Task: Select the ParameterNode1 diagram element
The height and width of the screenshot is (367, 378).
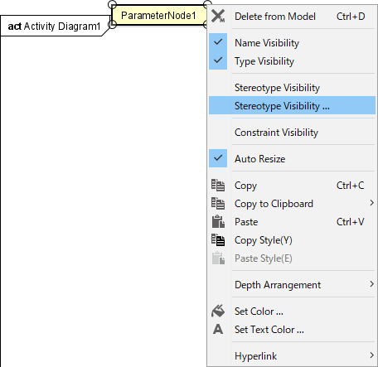Action: click(x=158, y=15)
